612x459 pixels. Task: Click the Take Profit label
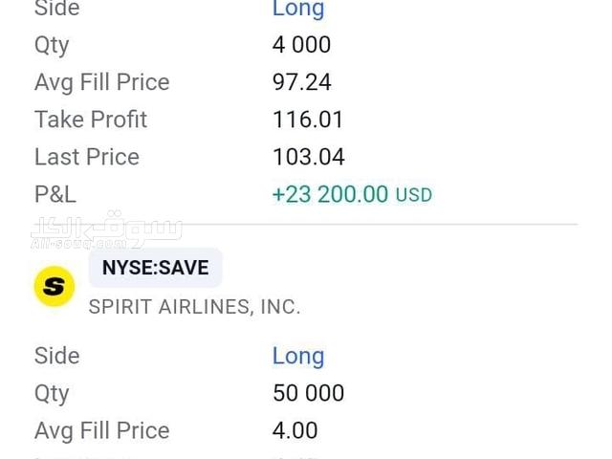click(x=91, y=120)
